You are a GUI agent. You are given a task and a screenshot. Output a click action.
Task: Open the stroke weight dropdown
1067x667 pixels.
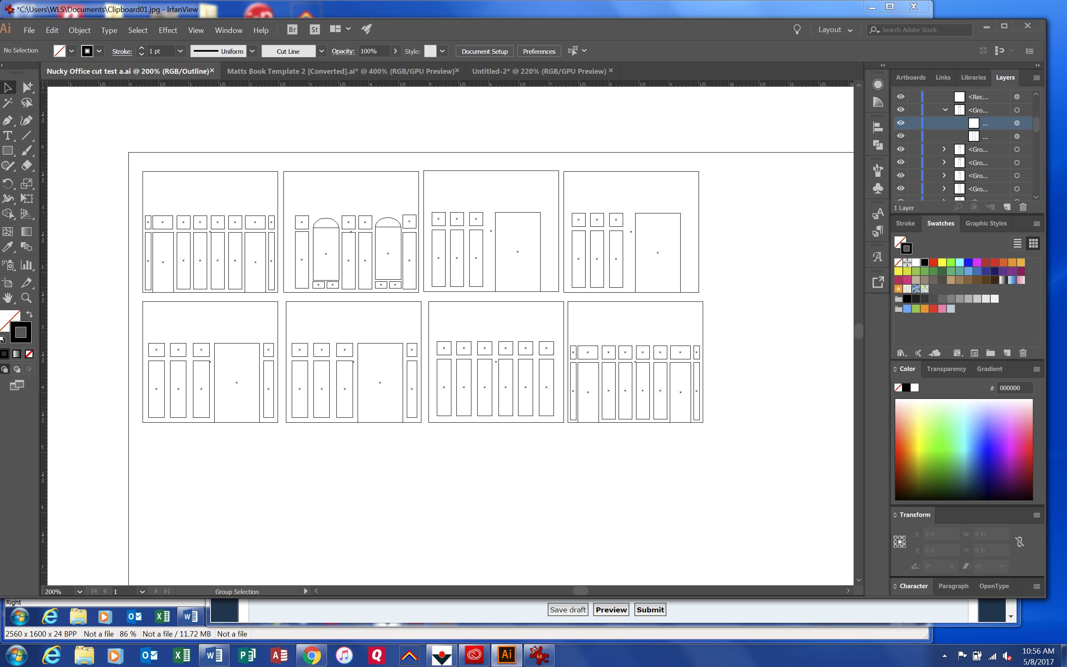point(180,51)
